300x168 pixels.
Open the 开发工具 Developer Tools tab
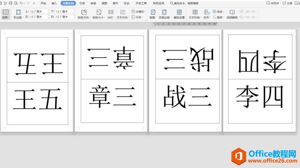click(141, 3)
